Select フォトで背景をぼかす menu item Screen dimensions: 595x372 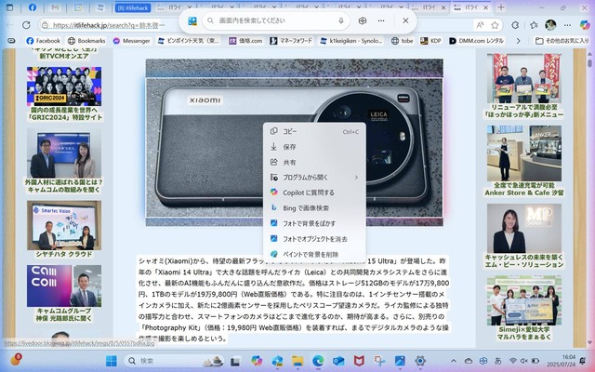314,223
